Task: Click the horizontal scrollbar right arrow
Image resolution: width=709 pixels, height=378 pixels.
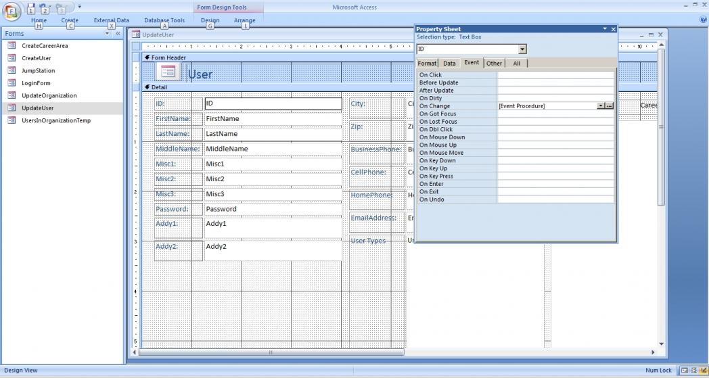Action: [653, 352]
